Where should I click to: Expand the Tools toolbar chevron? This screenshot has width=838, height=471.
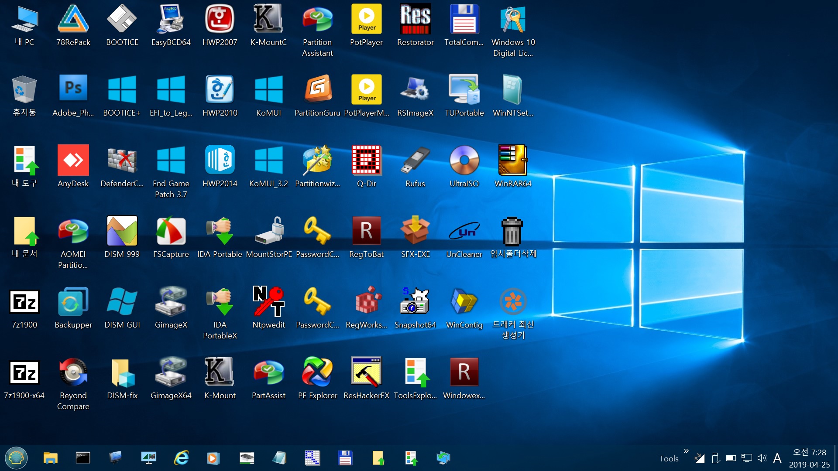tap(686, 451)
